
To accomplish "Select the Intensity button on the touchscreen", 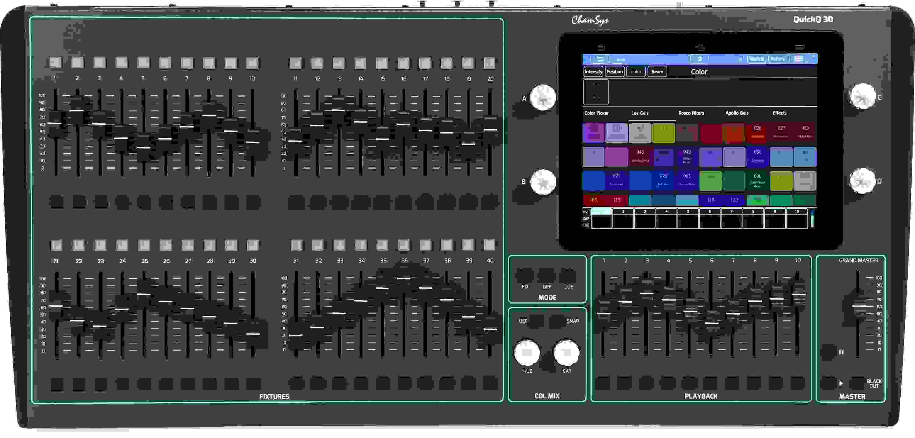I will [x=593, y=71].
